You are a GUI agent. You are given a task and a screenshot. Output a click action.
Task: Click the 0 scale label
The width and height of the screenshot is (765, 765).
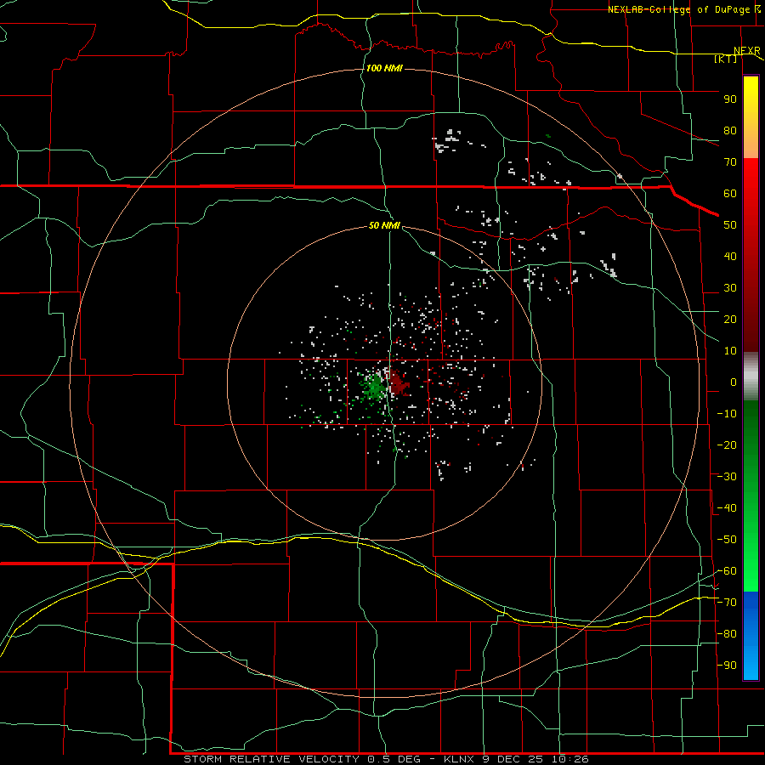(x=734, y=382)
